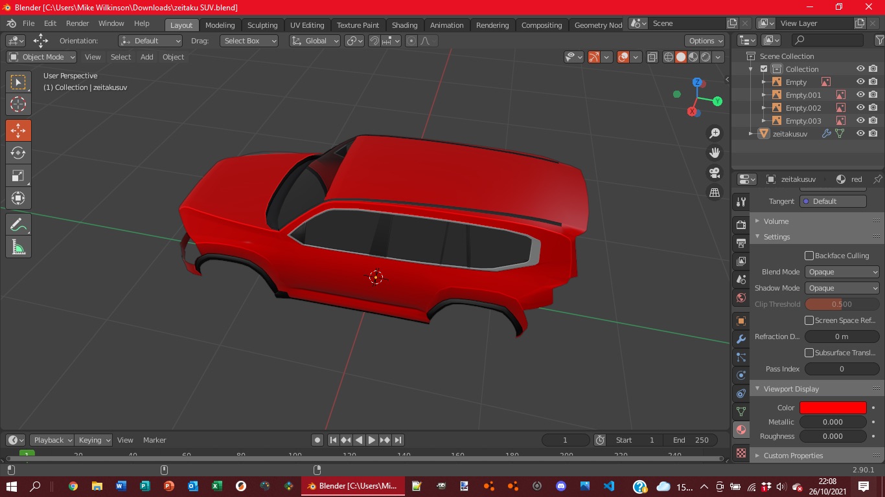Select the Annotate pencil tool
This screenshot has height=497, width=885.
(18, 225)
